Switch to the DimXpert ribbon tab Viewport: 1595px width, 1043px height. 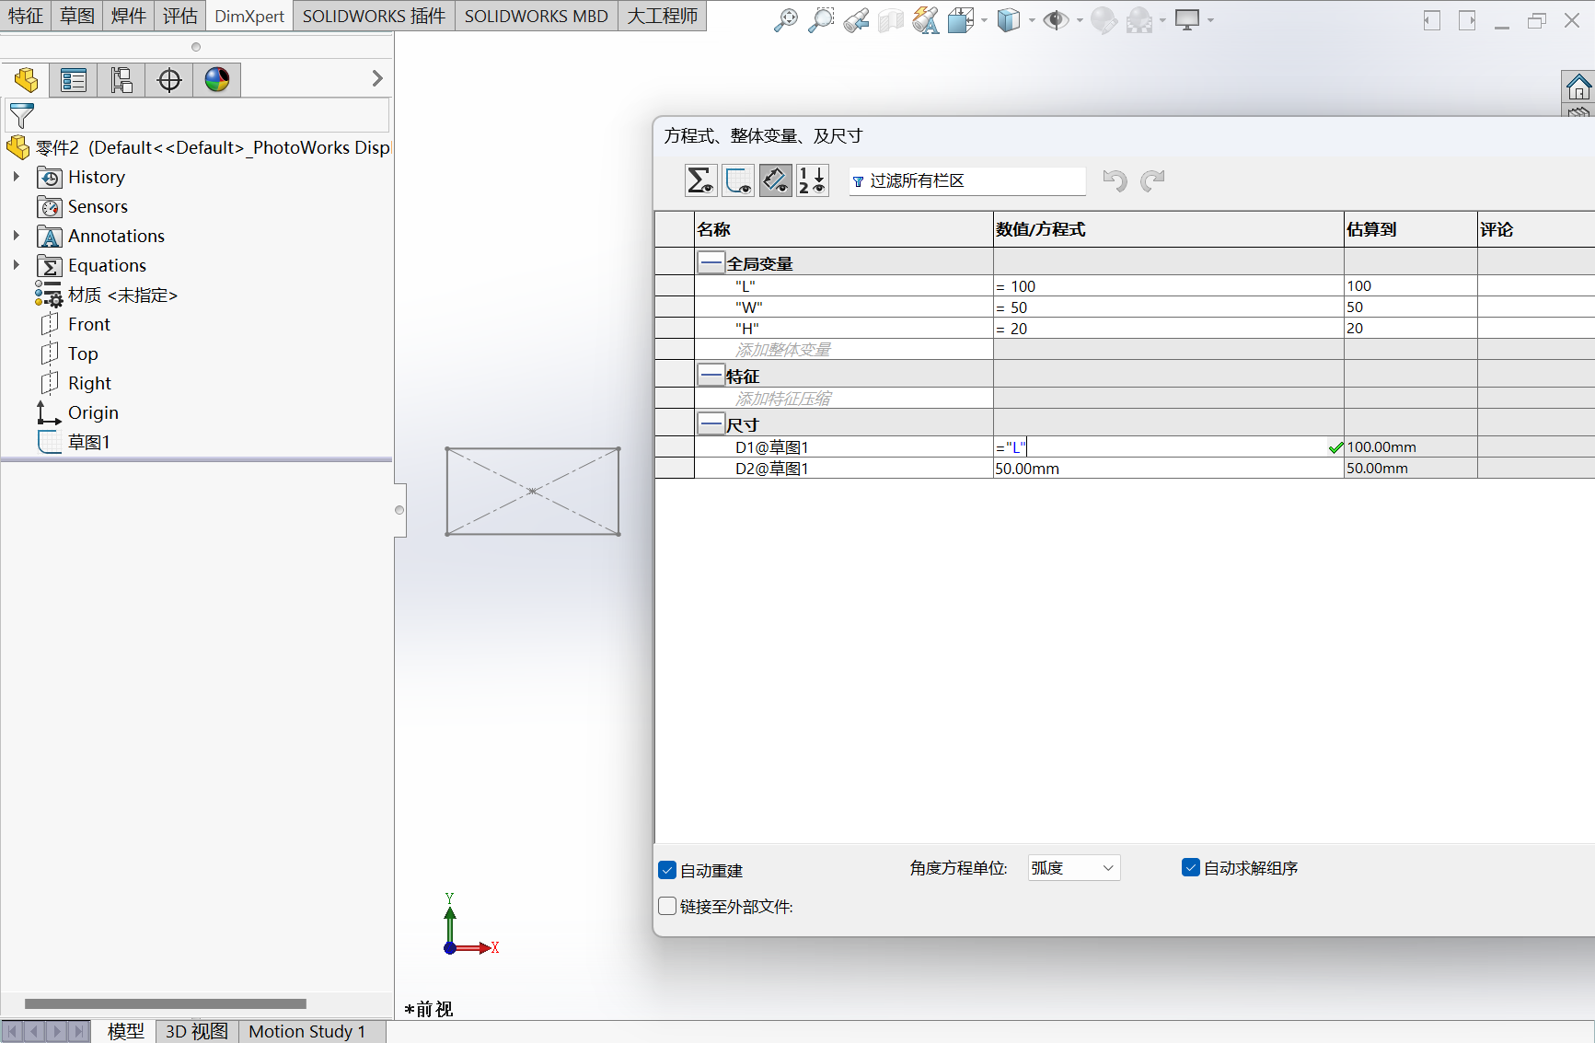tap(249, 17)
